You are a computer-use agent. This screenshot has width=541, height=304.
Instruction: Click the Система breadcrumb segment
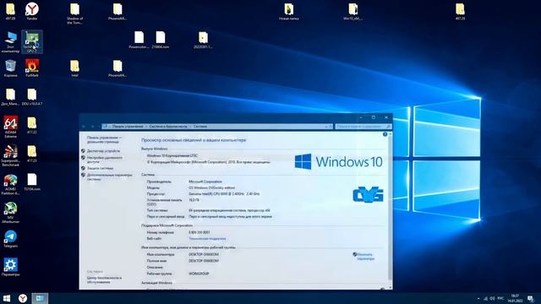click(200, 127)
